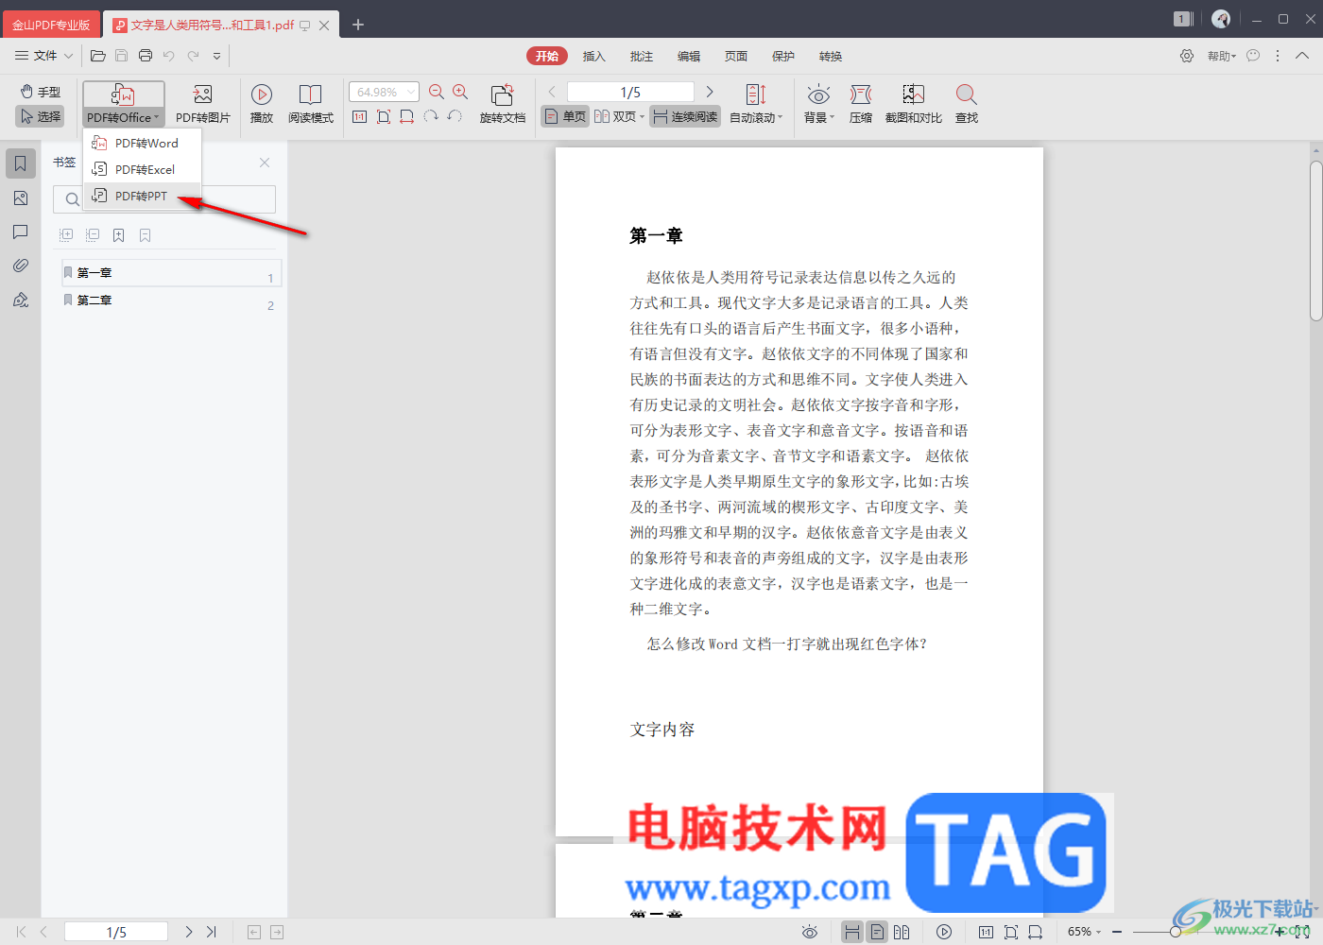This screenshot has height=945, width=1323.
Task: Go to next page in ribbon
Action: click(710, 92)
